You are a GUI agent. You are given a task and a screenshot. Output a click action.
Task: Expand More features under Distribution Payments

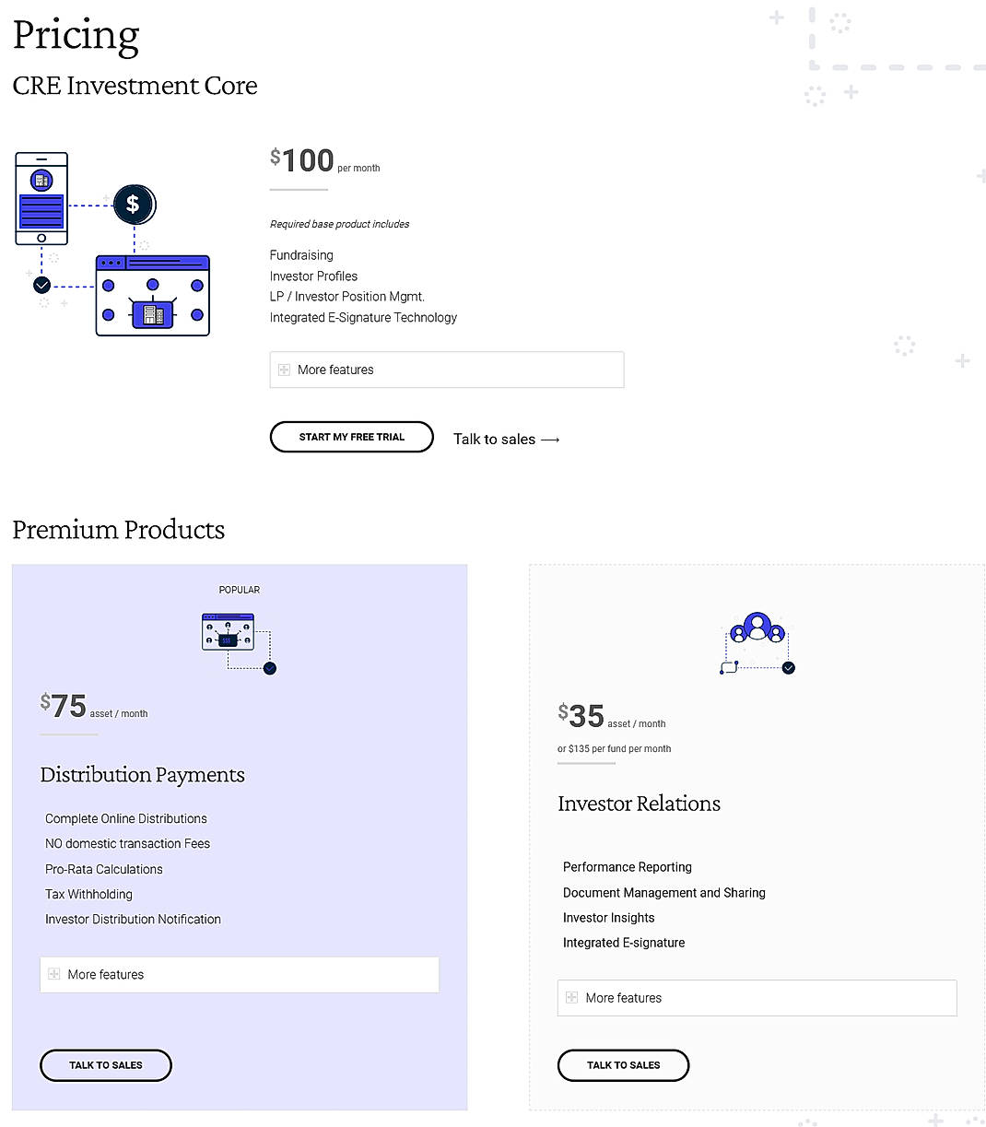[x=239, y=974]
